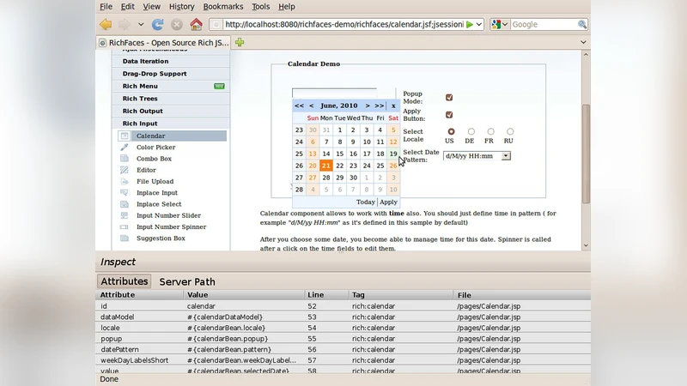687x386 pixels.
Task: Open a new tab with the plus icon
Action: [x=240, y=42]
